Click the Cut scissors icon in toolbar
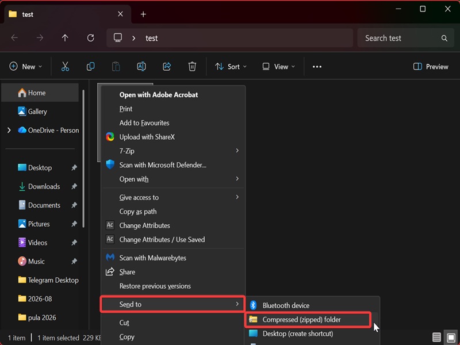The width and height of the screenshot is (460, 345). (x=65, y=67)
